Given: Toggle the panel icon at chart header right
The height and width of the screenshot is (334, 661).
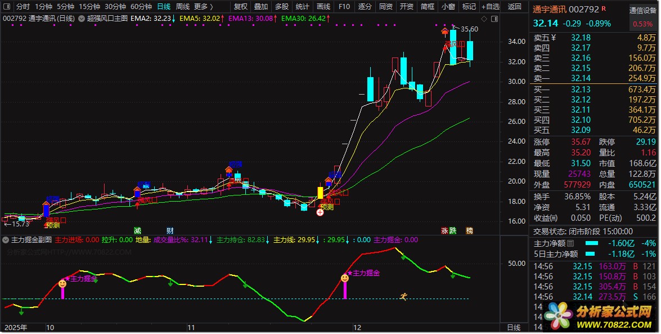Looking at the screenshot, I should coord(494,19).
